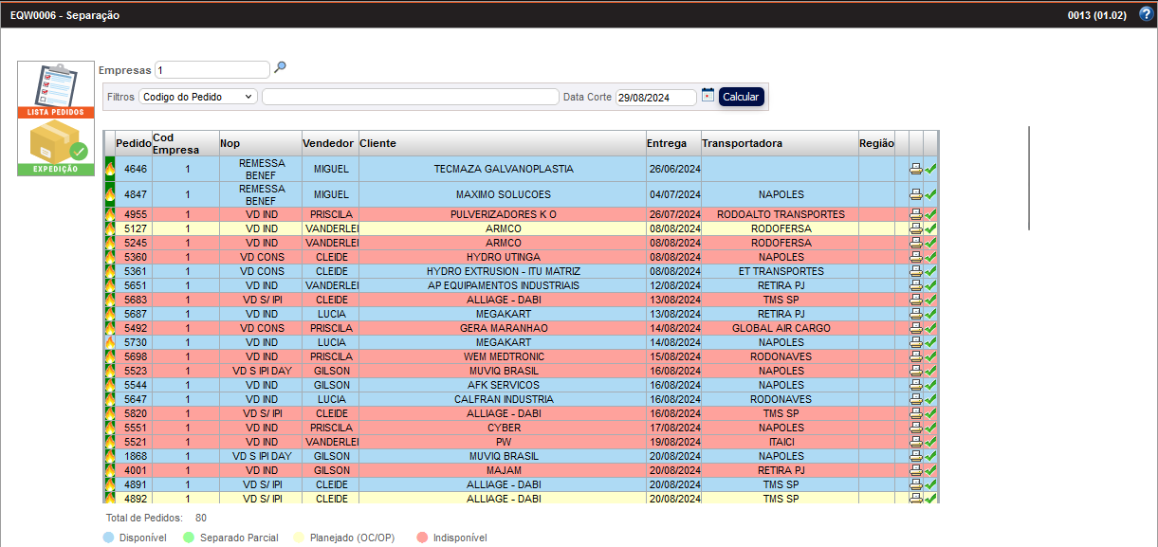Open the calendar picker for Data Corte

pyautogui.click(x=708, y=96)
